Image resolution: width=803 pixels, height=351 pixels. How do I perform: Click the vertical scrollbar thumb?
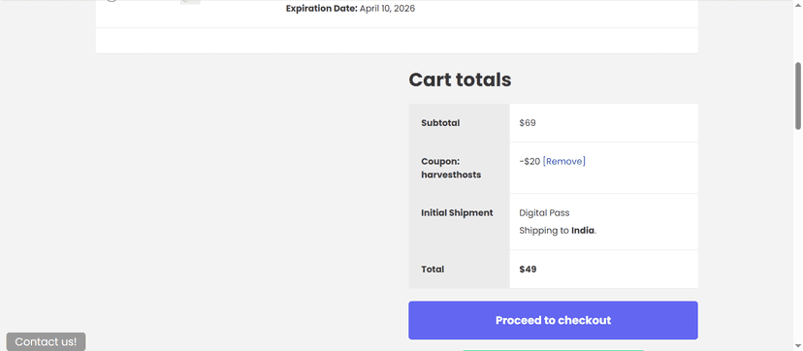coord(798,96)
